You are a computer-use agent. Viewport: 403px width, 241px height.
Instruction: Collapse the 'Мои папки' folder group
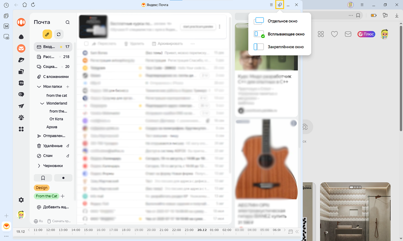(x=39, y=86)
